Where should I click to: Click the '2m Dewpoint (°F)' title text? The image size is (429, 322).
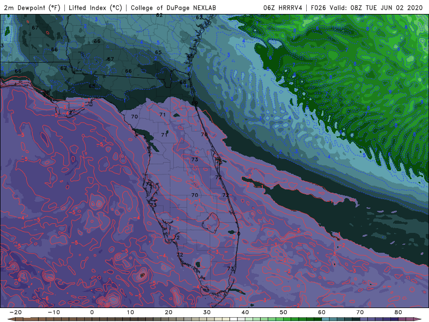click(x=32, y=8)
